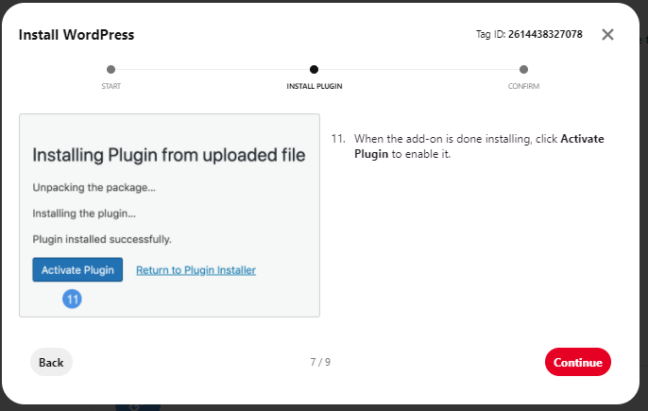The image size is (648, 411).
Task: Click the Install WordPress title
Action: tap(77, 35)
